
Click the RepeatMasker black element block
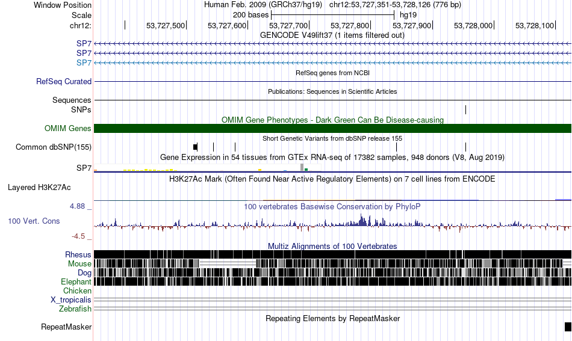click(x=568, y=327)
